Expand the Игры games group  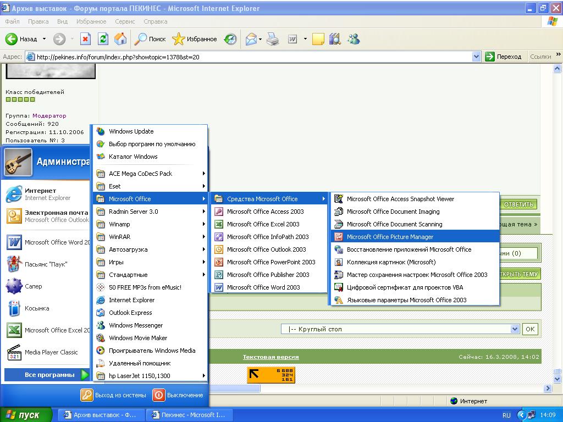150,262
